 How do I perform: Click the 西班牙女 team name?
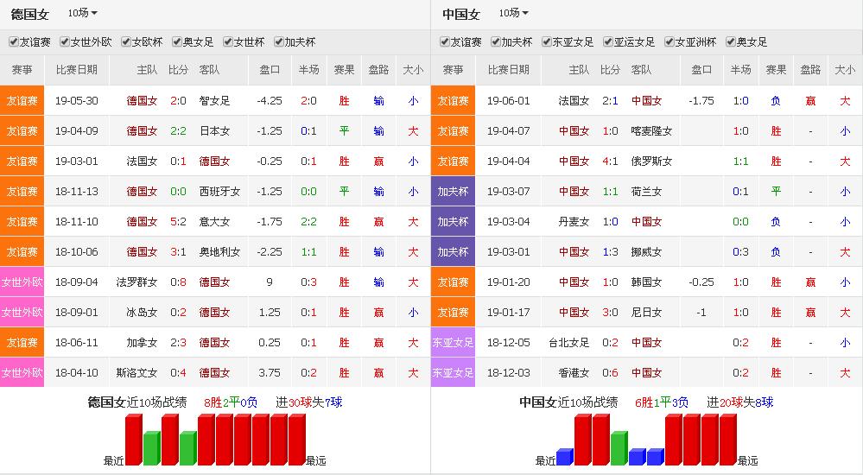pos(219,192)
